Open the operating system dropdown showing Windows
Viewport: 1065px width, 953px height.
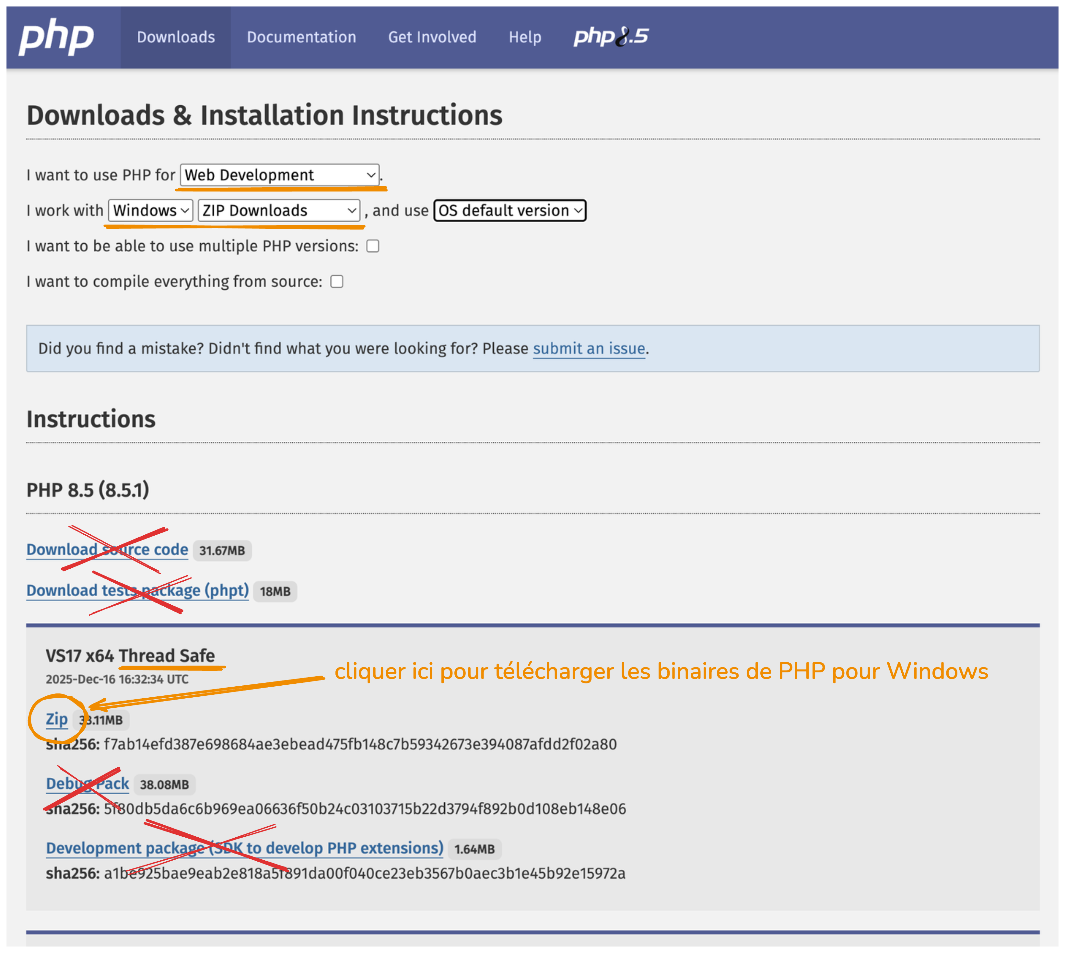tap(150, 211)
